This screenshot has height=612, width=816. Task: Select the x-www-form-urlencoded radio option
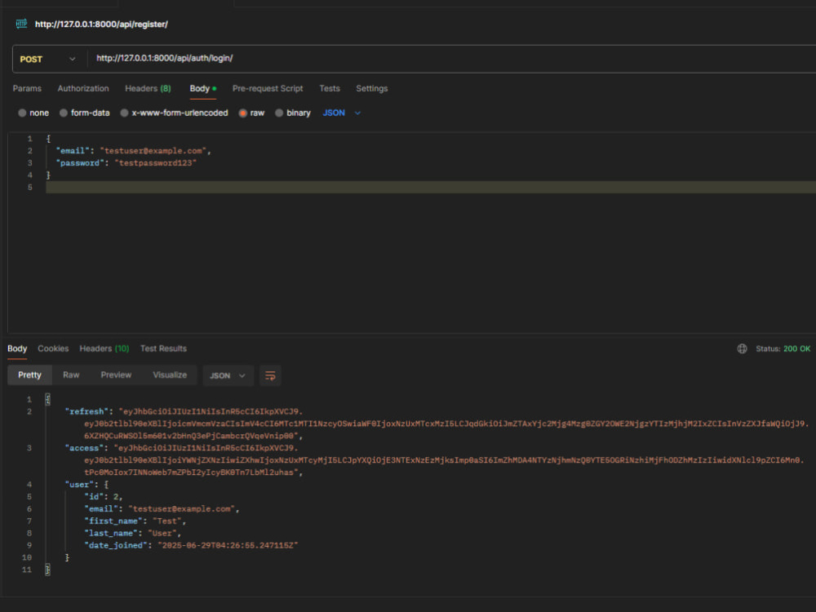click(x=175, y=113)
